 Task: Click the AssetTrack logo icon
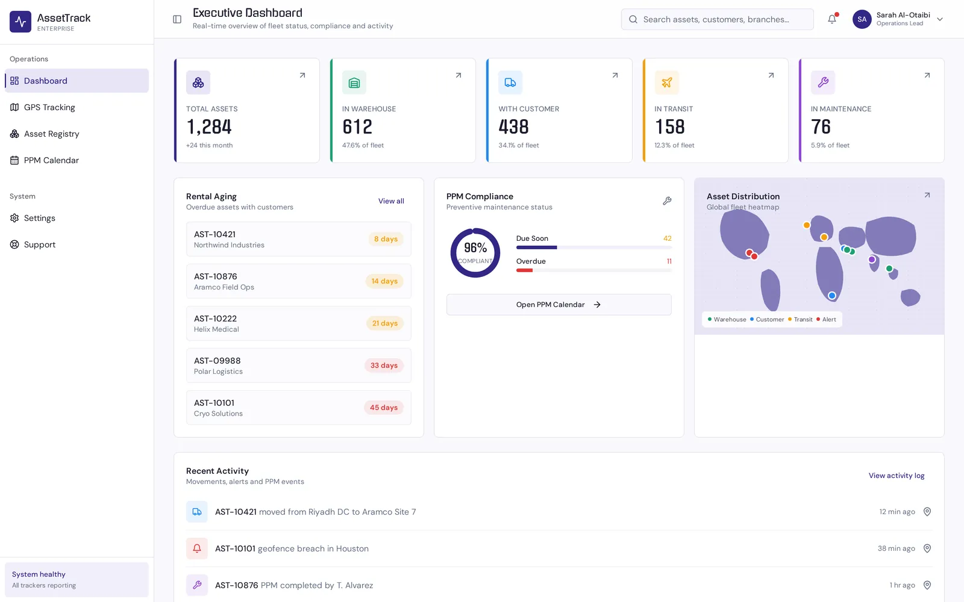[x=20, y=22]
